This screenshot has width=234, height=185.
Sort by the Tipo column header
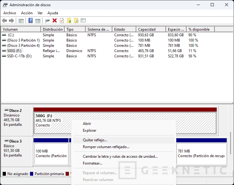point(75,29)
